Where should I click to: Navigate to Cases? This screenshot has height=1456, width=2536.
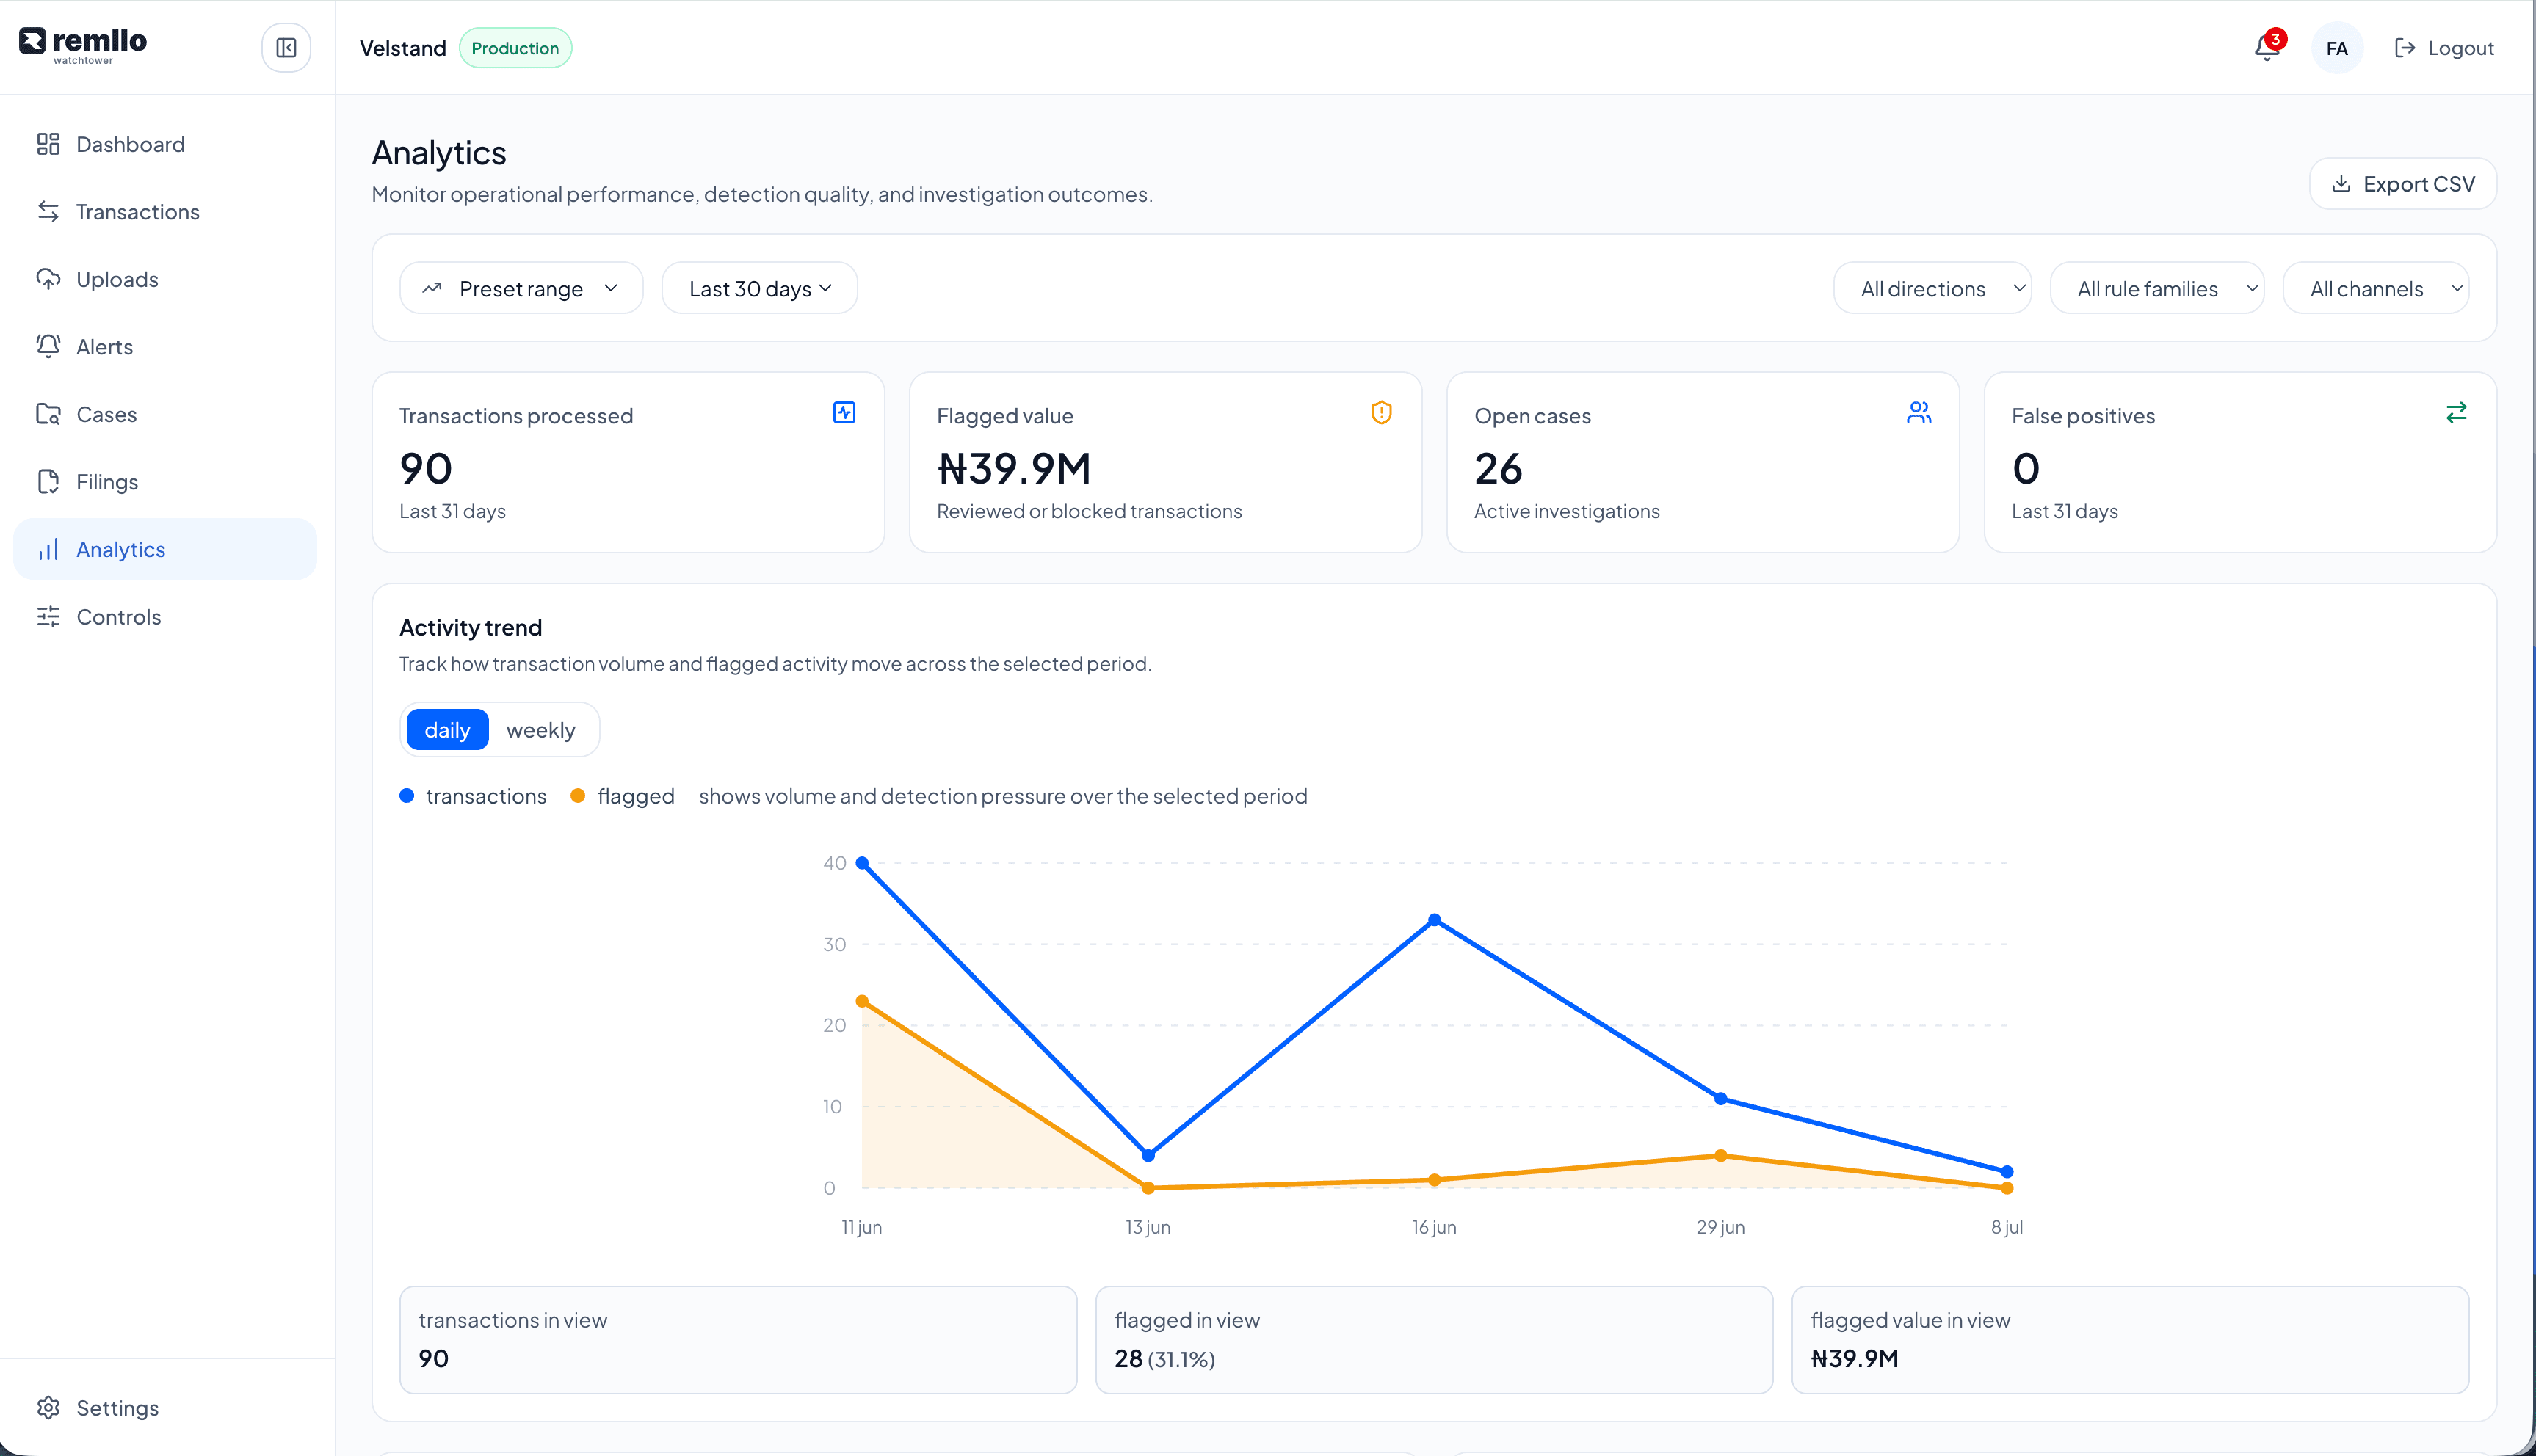[165, 414]
